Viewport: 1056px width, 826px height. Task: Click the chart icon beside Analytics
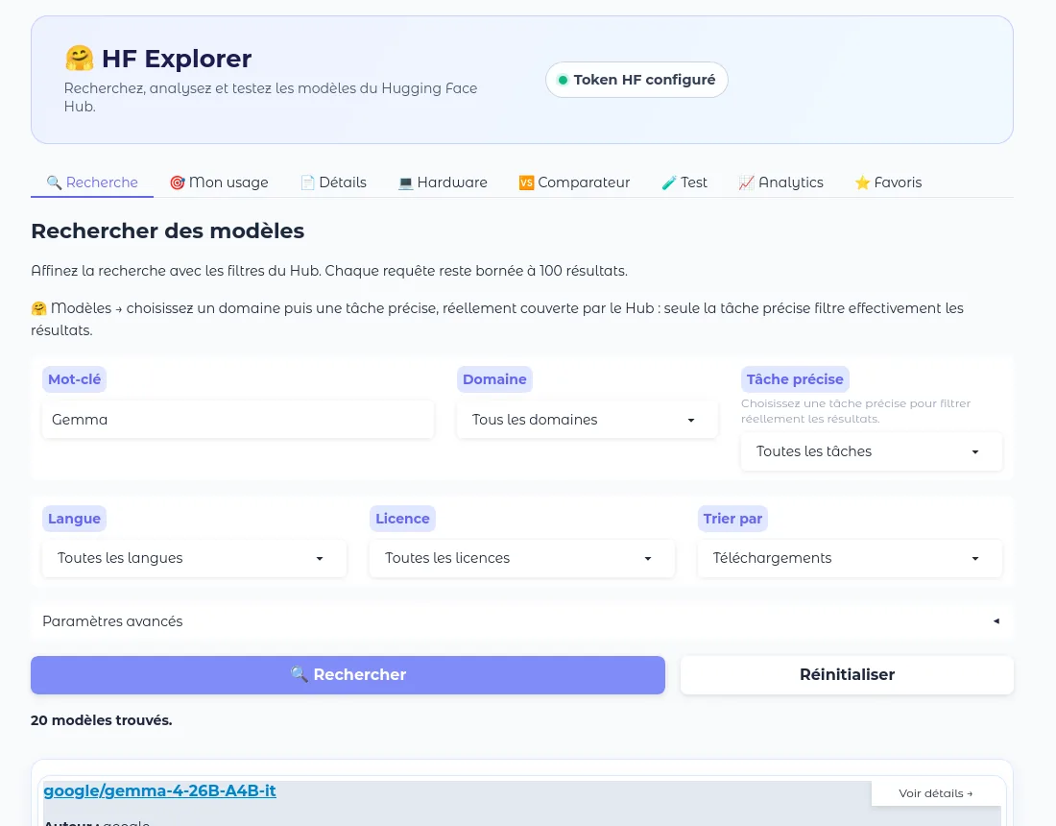(x=746, y=182)
